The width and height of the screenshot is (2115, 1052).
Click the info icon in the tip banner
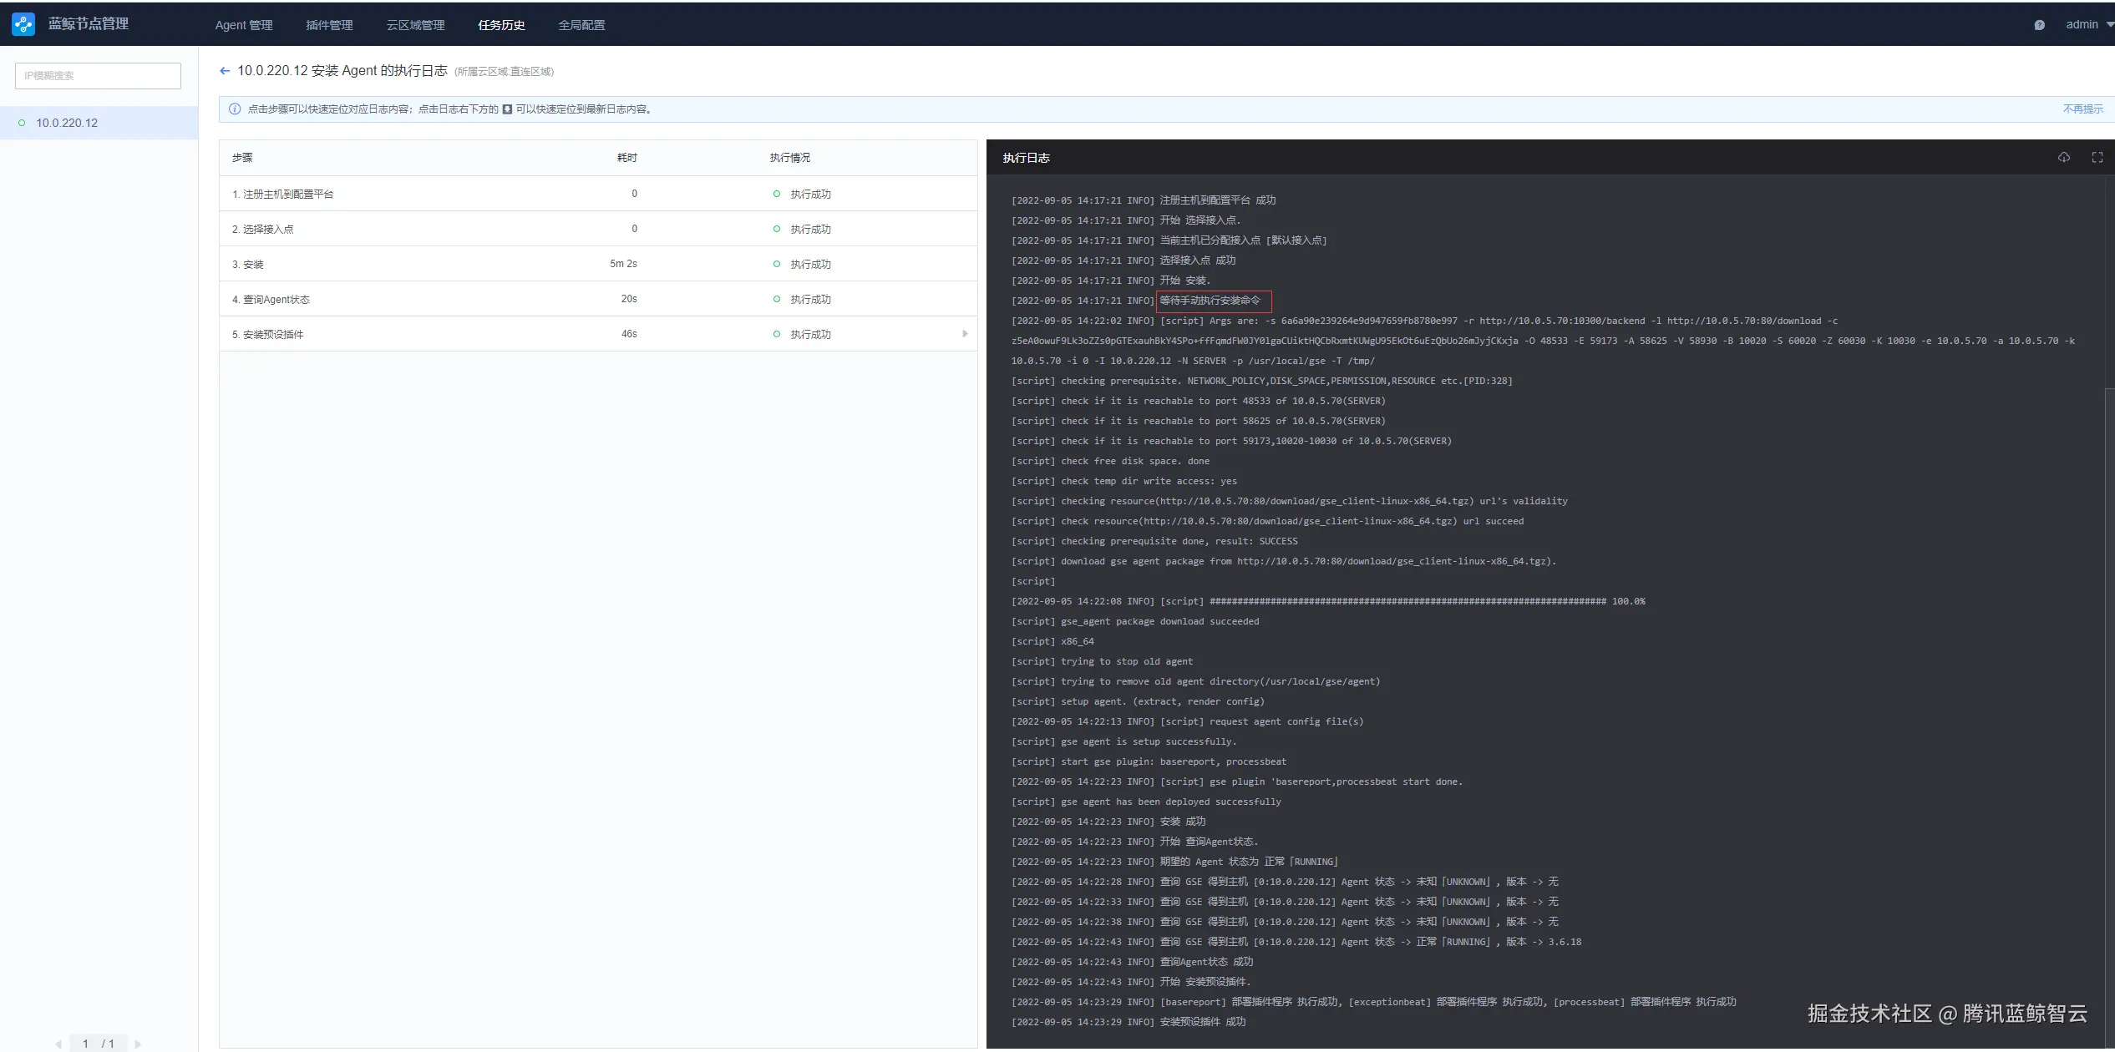click(x=235, y=109)
